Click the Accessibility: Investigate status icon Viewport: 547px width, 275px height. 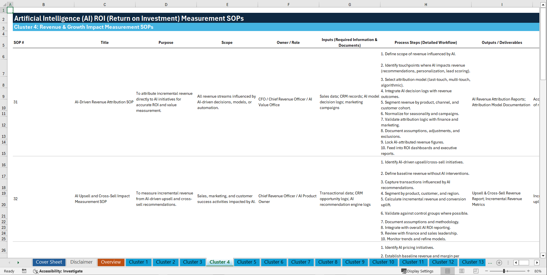point(58,271)
